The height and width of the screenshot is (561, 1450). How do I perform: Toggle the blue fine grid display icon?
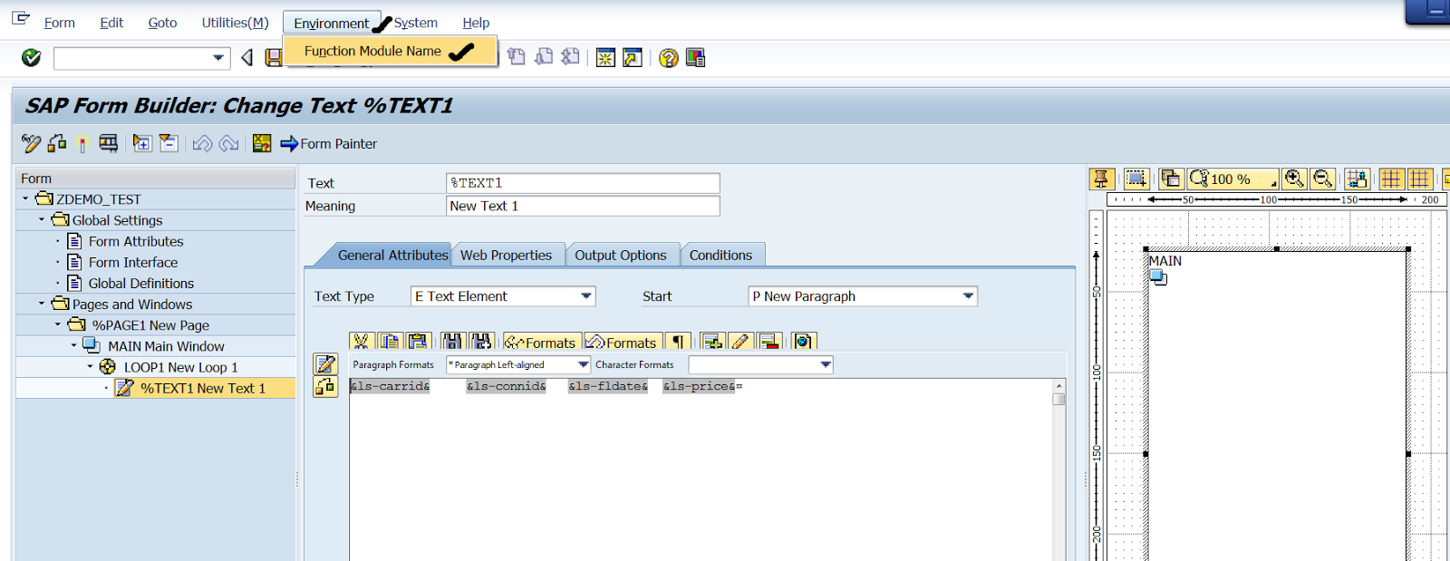1420,179
